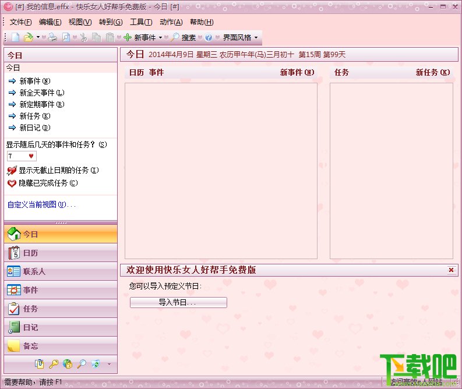
Task: Click the paste clipboard toolbar icon
Action: tap(110, 37)
